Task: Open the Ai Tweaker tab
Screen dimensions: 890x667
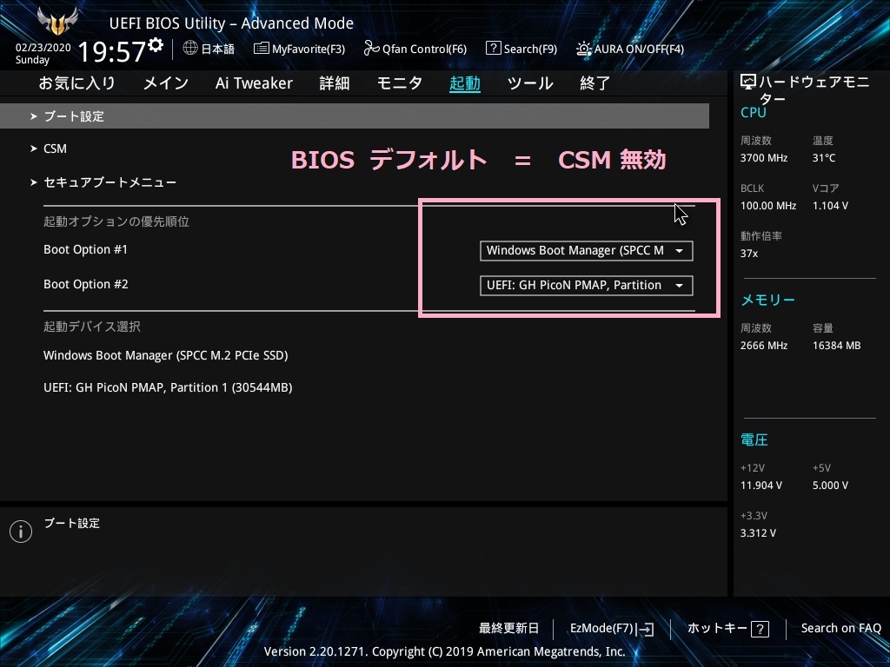Action: [x=254, y=83]
